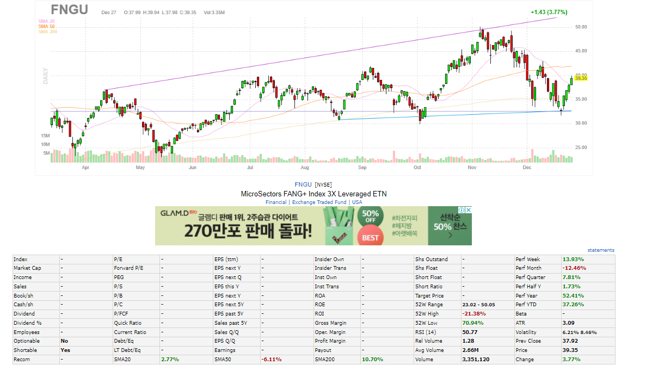Viewport: 652px width, 371px height.
Task: Select the Perf Quarter value 7.81%
Action: click(571, 277)
